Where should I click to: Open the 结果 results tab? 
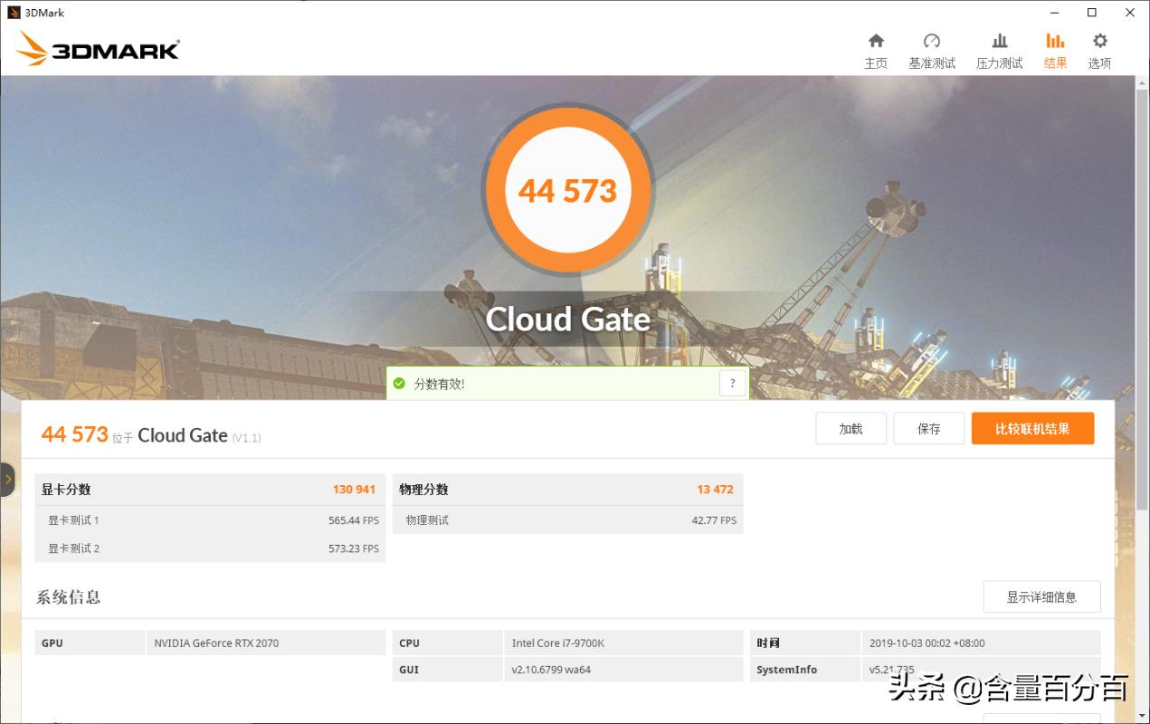point(1055,52)
